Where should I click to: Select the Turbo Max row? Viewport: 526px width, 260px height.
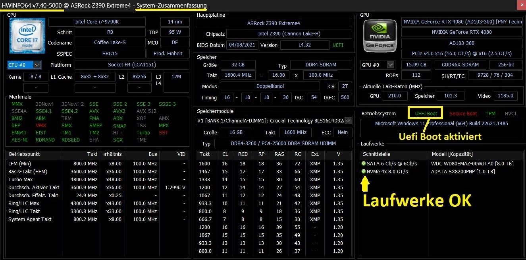pos(98,179)
